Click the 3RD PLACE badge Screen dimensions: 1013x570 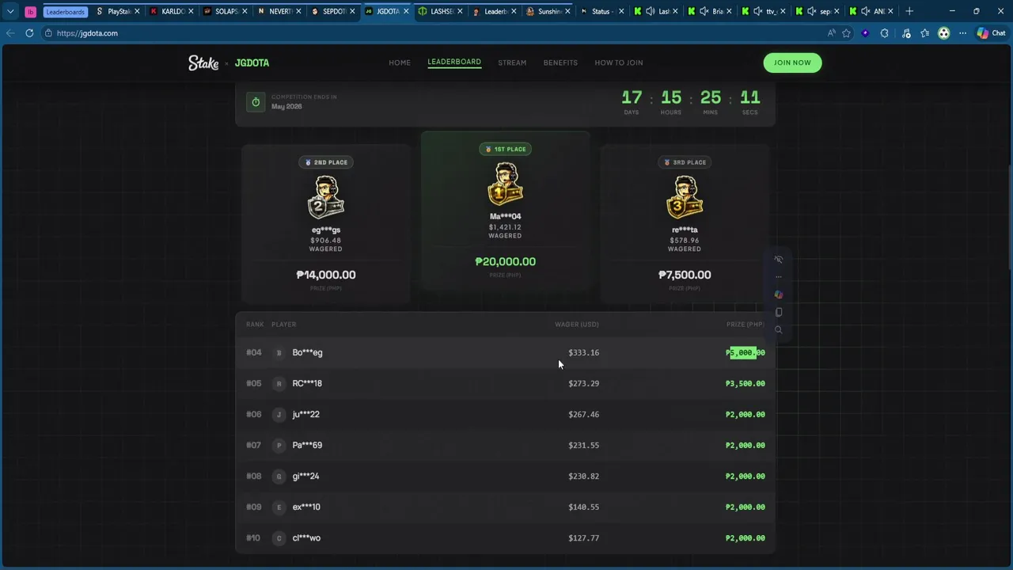[x=685, y=162]
